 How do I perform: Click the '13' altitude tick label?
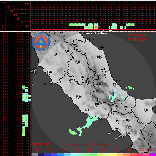pyautogui.click(x=12, y=11)
